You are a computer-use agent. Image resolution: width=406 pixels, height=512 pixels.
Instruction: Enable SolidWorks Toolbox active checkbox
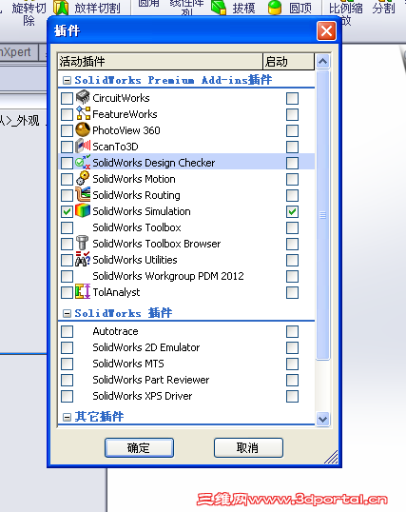67,227
